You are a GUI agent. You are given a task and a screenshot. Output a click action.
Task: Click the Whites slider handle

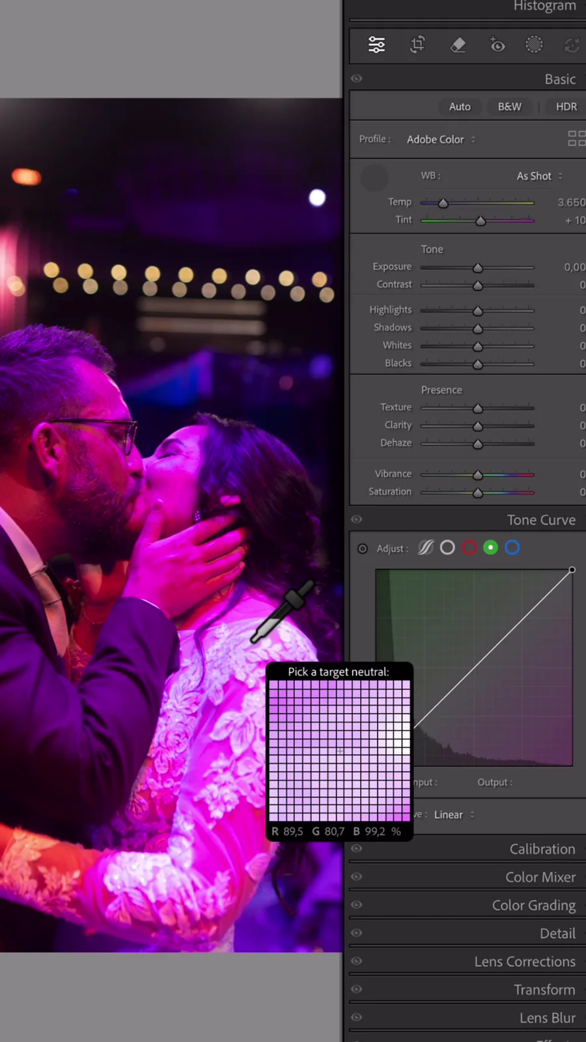478,346
